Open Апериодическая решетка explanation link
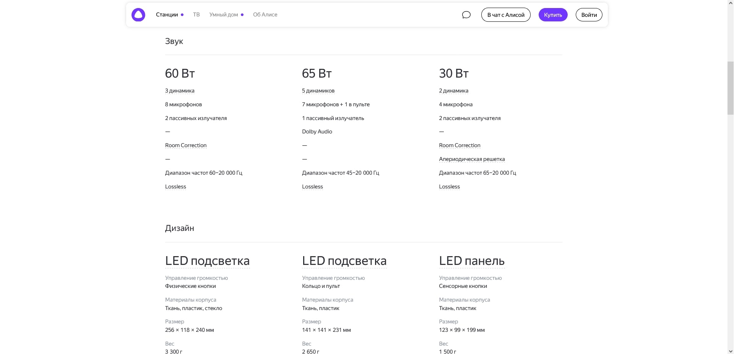734x354 pixels. (x=472, y=159)
